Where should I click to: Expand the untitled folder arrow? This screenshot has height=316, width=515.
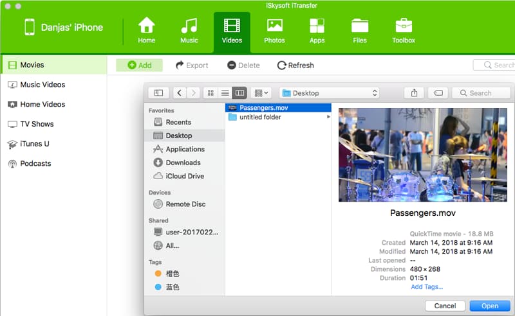tap(328, 118)
